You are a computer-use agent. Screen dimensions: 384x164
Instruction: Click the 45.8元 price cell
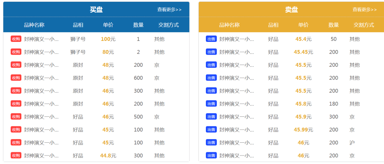click(x=303, y=104)
